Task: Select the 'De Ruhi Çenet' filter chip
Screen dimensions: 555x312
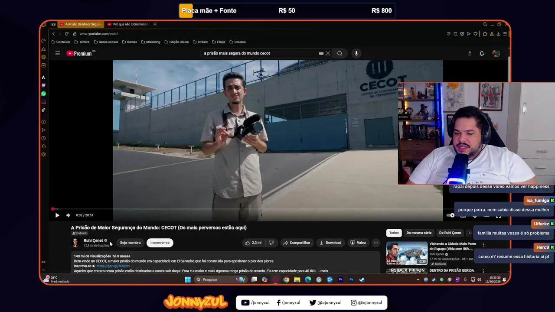Action: (x=450, y=233)
